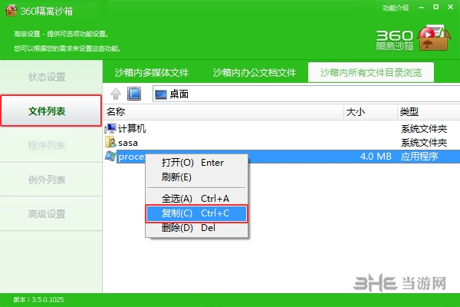Click the 360隔离沙箱 box logo at top right
The width and height of the screenshot is (460, 307).
pos(434,38)
